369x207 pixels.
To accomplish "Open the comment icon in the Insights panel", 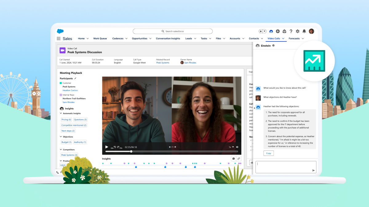I will [x=234, y=159].
